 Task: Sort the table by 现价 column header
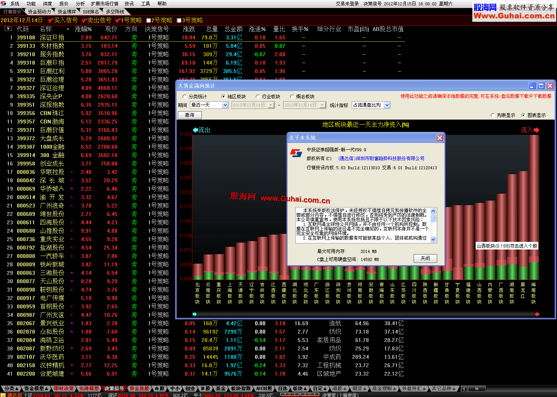click(111, 29)
